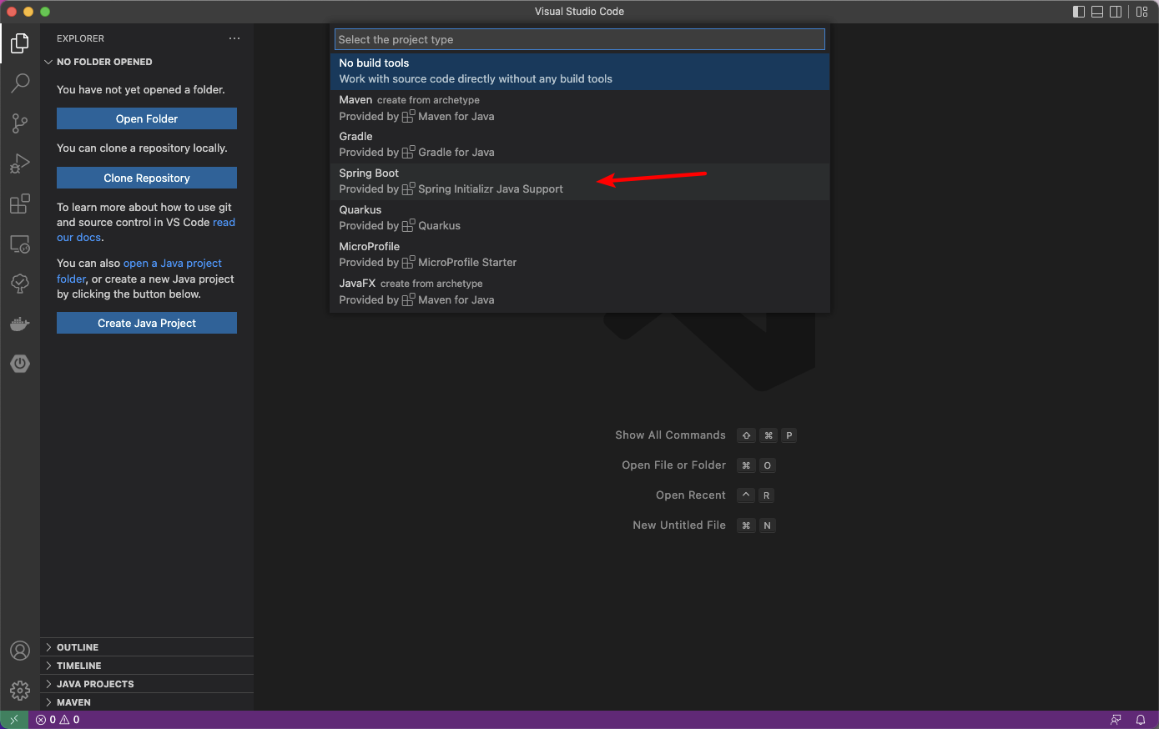Viewport: 1159px width, 729px height.
Task: Select the No build tools option
Action: point(580,71)
